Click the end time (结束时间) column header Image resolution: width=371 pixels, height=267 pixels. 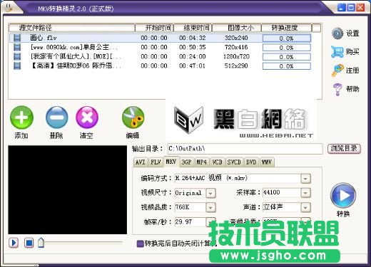[x=193, y=28]
